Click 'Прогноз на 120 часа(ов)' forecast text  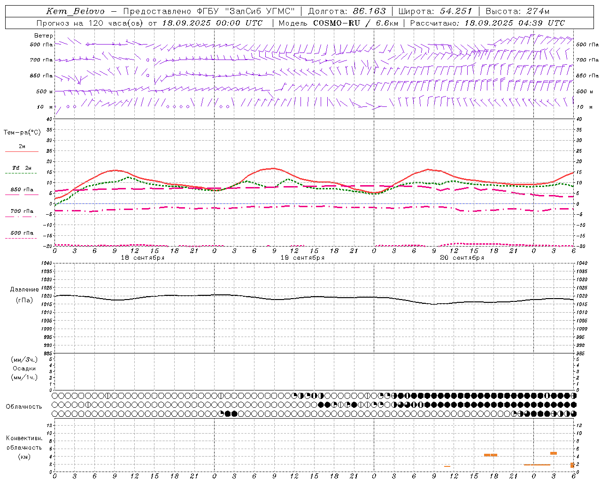click(90, 23)
